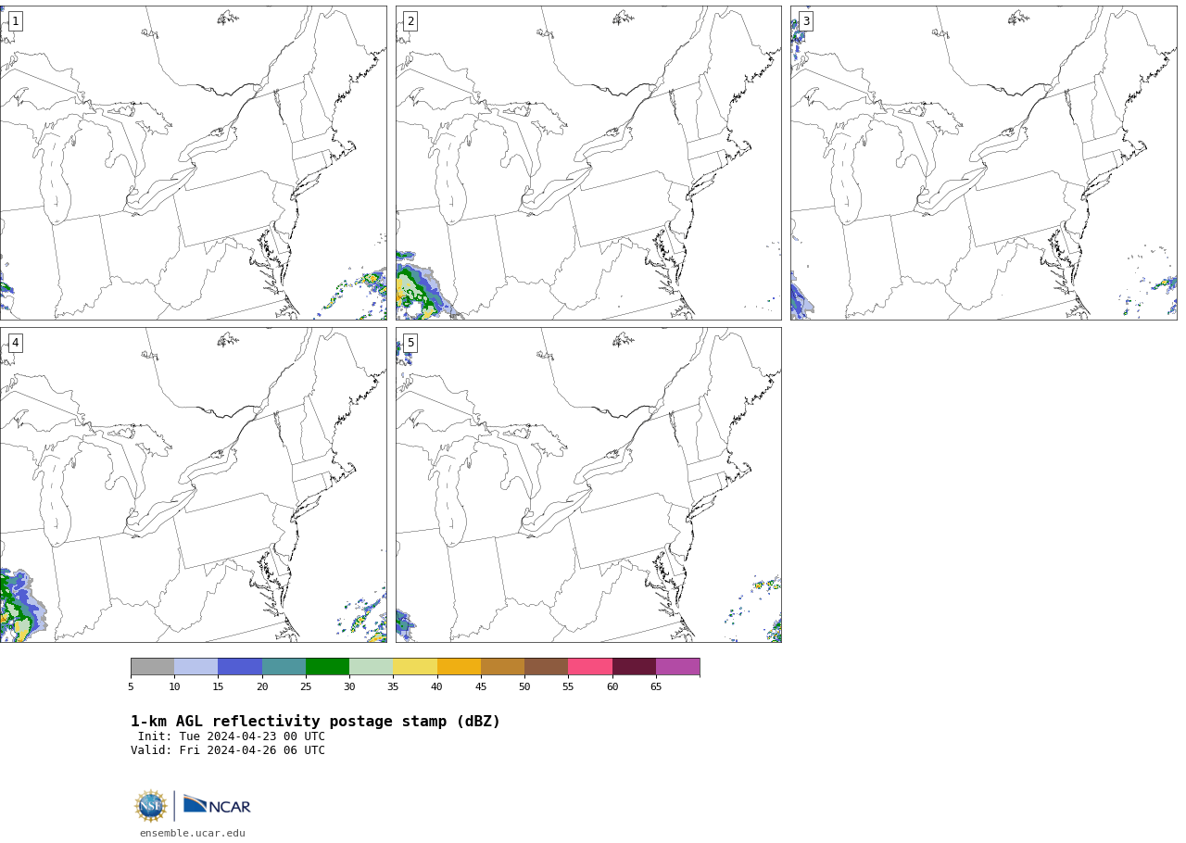
Task: Click the orange 40-45 dBZ swatch
Action: pyautogui.click(x=459, y=667)
